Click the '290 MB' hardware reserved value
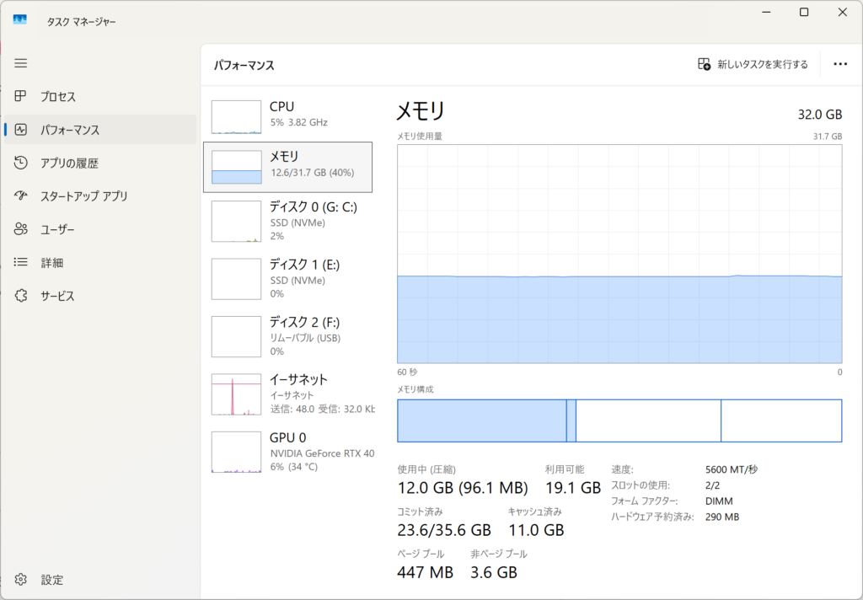The width and height of the screenshot is (863, 600). 722,517
